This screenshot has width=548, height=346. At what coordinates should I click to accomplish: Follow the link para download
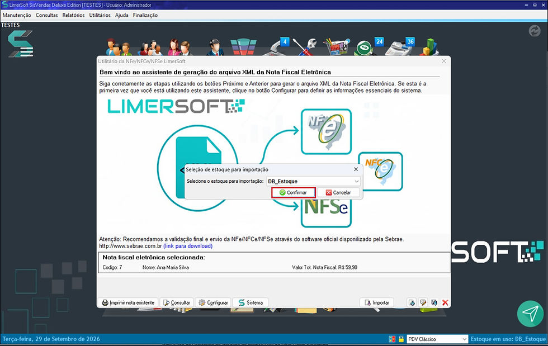coord(188,246)
